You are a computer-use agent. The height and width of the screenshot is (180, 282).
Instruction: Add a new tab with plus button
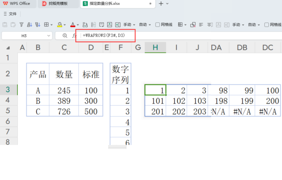pos(161,4)
